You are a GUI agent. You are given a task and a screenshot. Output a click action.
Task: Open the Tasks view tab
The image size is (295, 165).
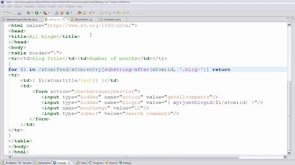[82, 163]
